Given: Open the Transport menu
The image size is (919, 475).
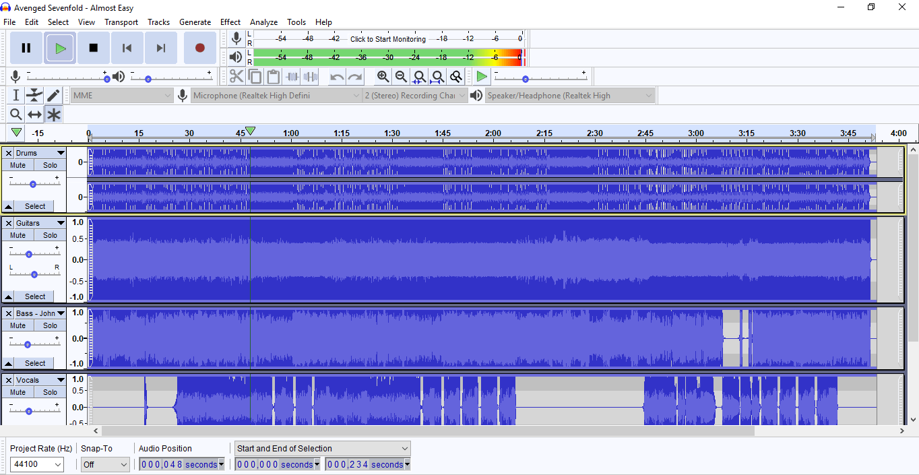Looking at the screenshot, I should coord(121,22).
